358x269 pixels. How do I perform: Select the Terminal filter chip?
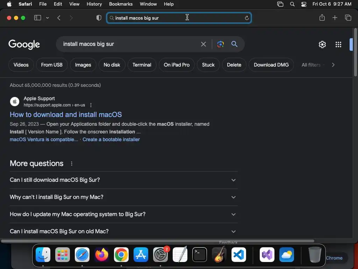pyautogui.click(x=142, y=65)
